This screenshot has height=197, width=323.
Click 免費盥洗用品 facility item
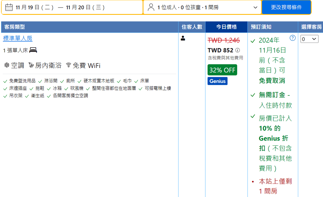click(x=22, y=81)
